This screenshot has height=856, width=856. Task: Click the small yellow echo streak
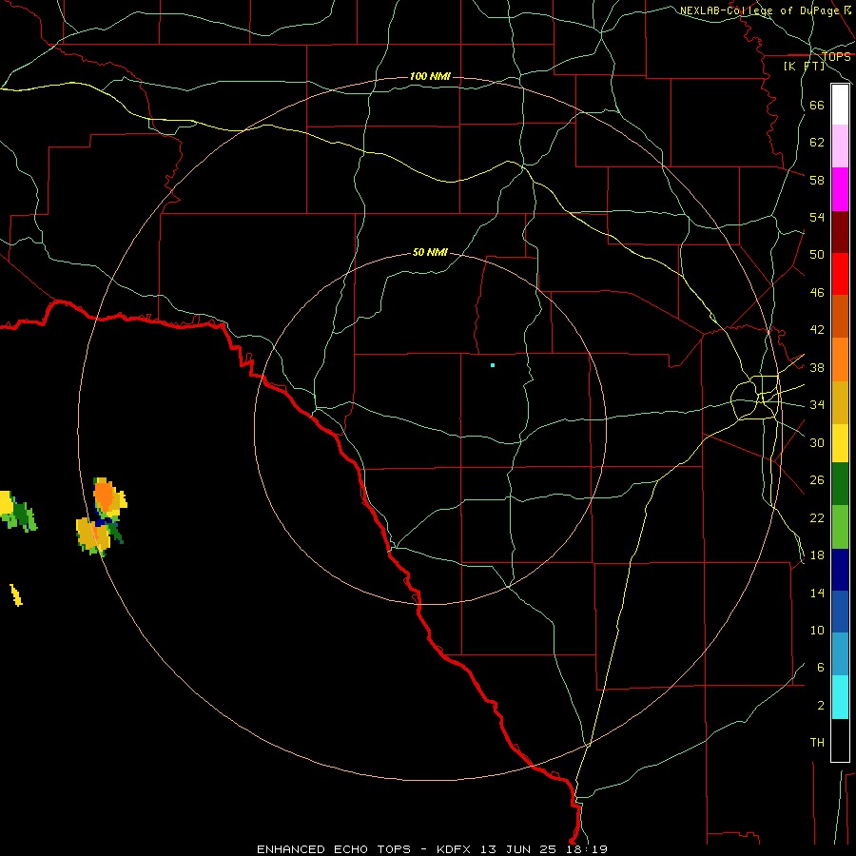coord(16,594)
